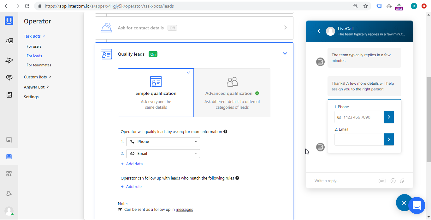Open the For users page
The width and height of the screenshot is (431, 220).
(x=34, y=46)
